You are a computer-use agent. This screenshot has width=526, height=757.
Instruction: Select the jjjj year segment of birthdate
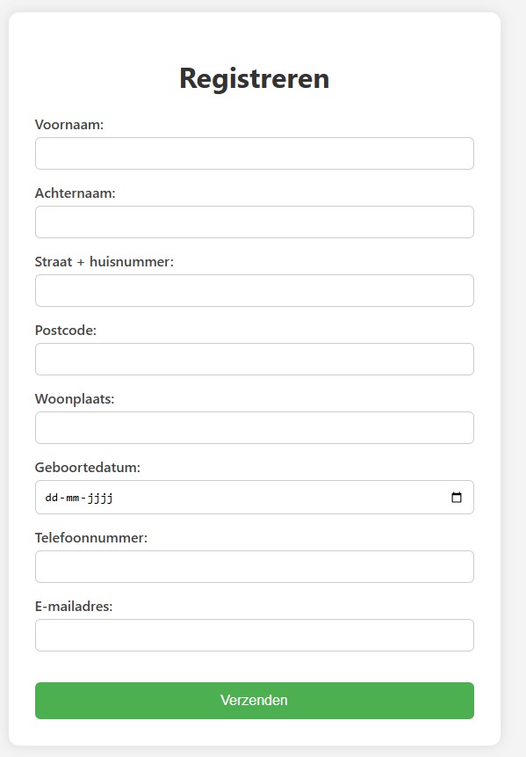(100, 498)
